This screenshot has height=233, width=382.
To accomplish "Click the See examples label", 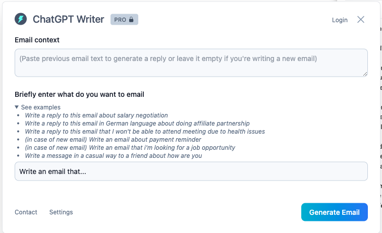I will 41,107.
